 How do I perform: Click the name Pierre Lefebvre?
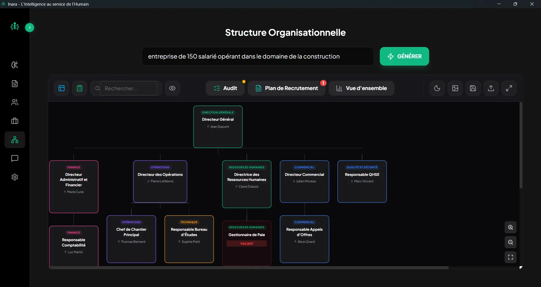tap(162, 181)
